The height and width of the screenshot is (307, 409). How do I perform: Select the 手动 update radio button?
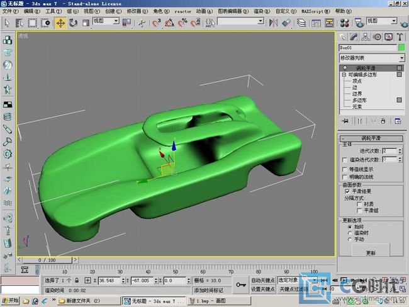click(x=350, y=239)
